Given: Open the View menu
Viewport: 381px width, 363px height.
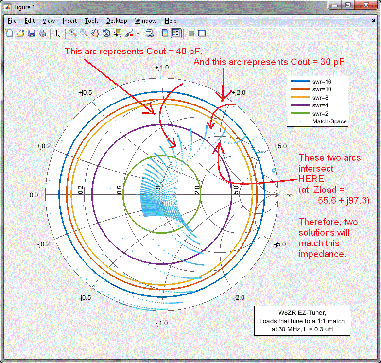Looking at the screenshot, I should [x=49, y=21].
